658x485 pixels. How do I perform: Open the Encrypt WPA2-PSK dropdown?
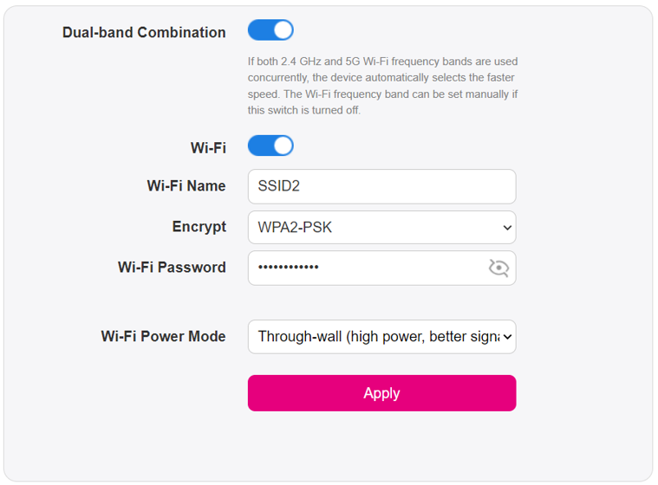(381, 227)
